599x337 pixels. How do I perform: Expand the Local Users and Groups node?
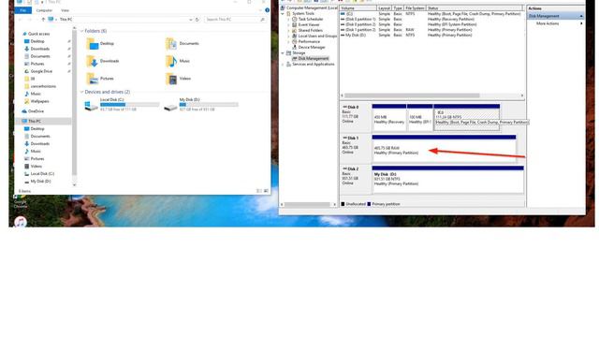(x=288, y=36)
